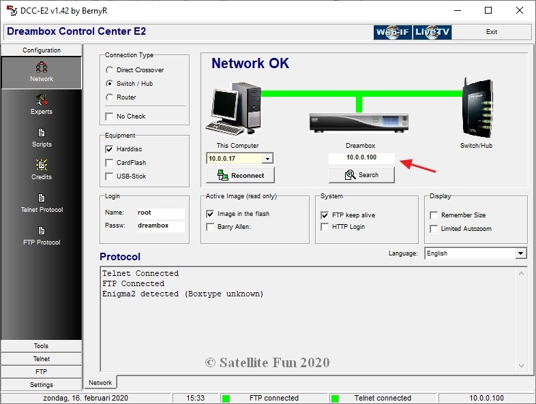
Task: Open the FTP sidebar section
Action: pos(42,372)
